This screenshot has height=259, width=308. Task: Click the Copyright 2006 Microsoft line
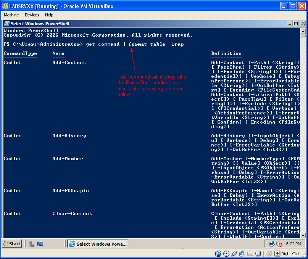point(98,35)
